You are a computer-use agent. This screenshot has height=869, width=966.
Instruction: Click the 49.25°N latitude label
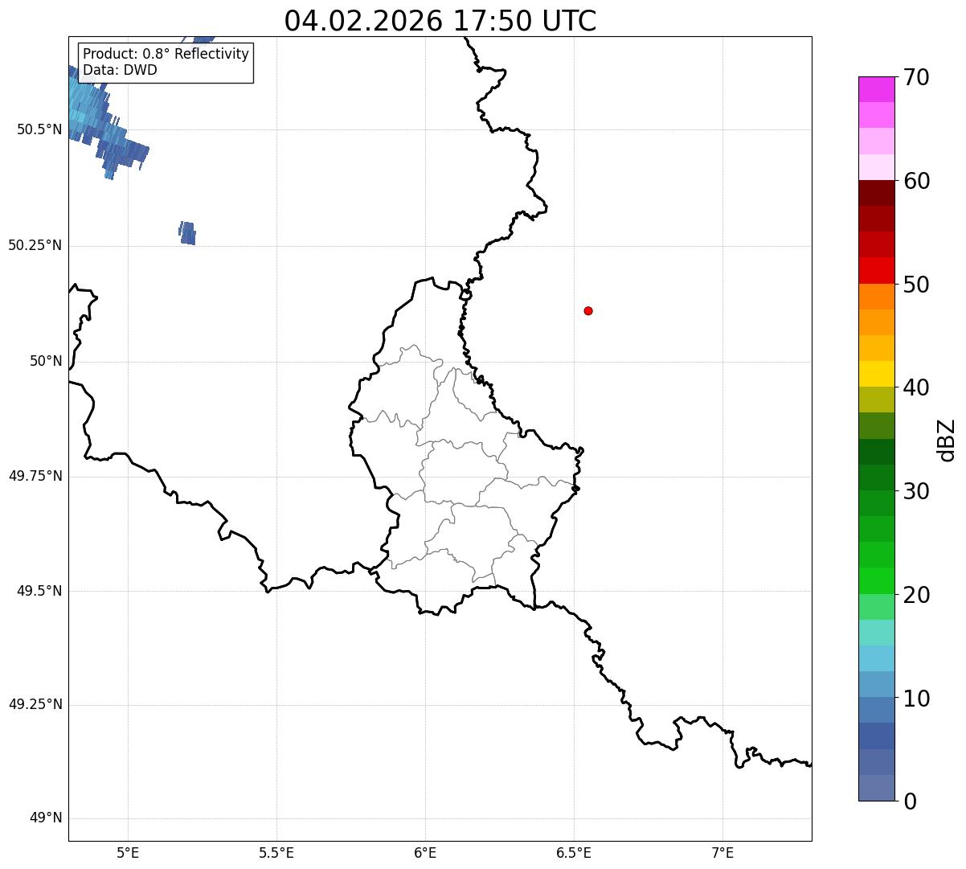(35, 704)
